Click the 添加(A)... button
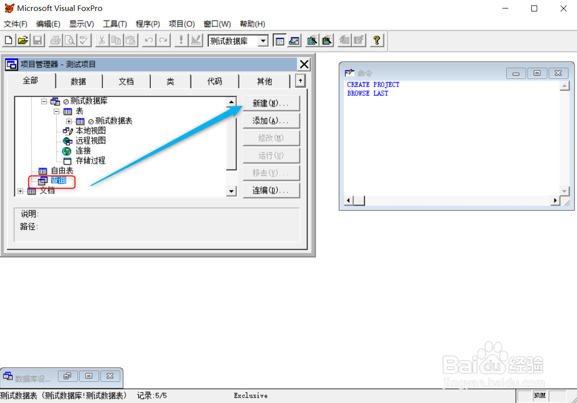The image size is (577, 403). pos(271,120)
